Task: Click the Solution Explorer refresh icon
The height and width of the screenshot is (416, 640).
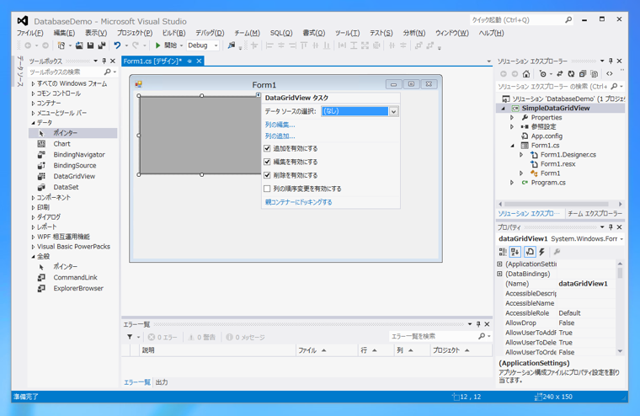Action: coord(572,74)
